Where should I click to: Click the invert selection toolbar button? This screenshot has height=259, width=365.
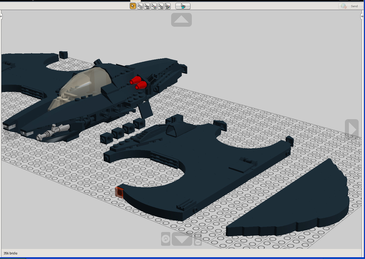[x=183, y=6]
